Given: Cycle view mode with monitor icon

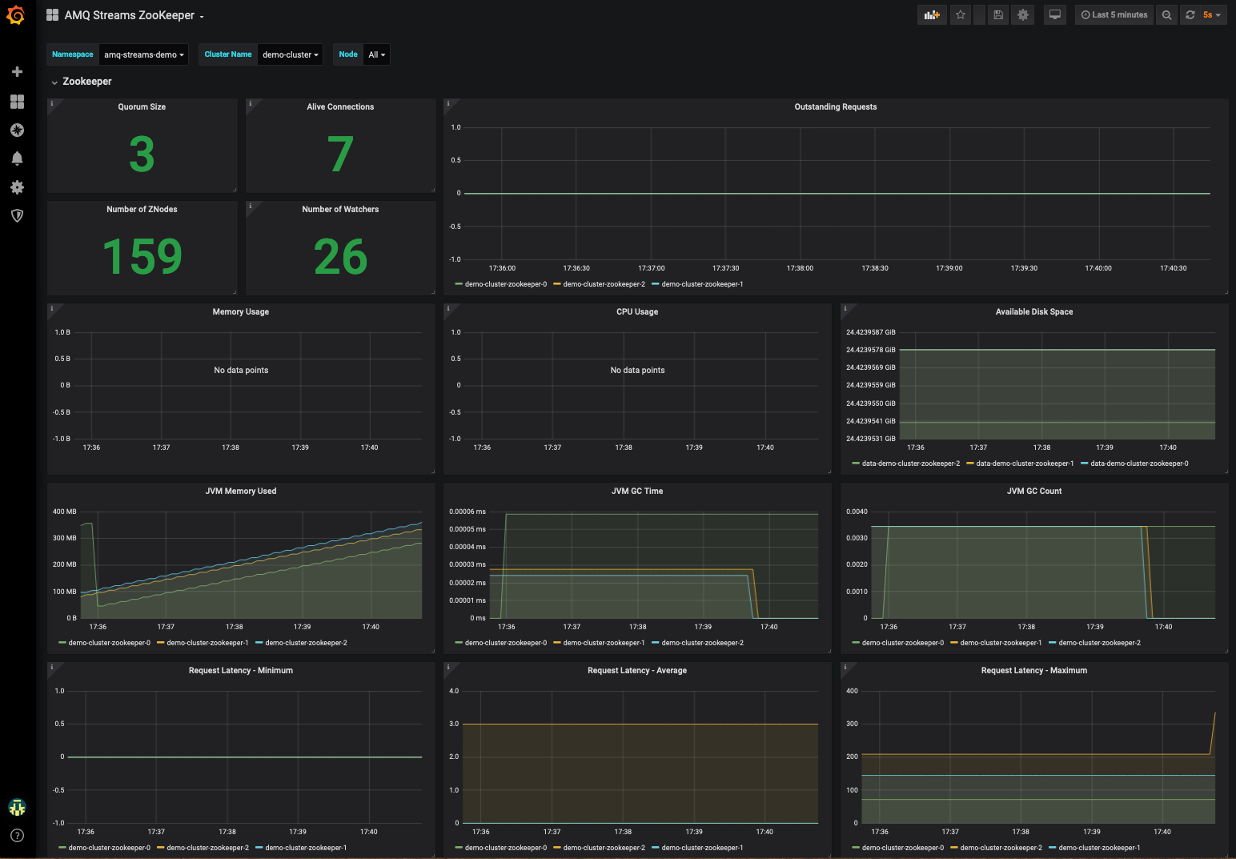Looking at the screenshot, I should [x=1055, y=15].
